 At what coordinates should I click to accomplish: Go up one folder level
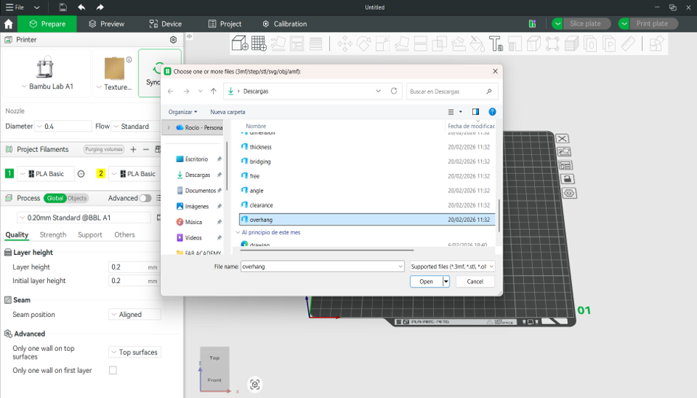point(214,91)
